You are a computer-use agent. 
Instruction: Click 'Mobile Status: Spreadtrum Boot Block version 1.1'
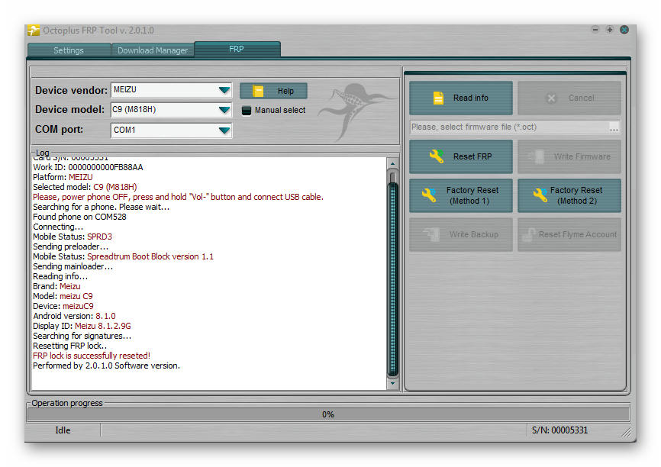(123, 256)
